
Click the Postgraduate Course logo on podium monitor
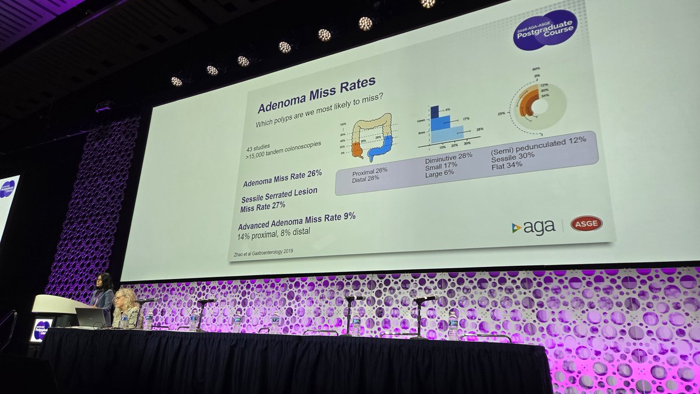pos(42,330)
